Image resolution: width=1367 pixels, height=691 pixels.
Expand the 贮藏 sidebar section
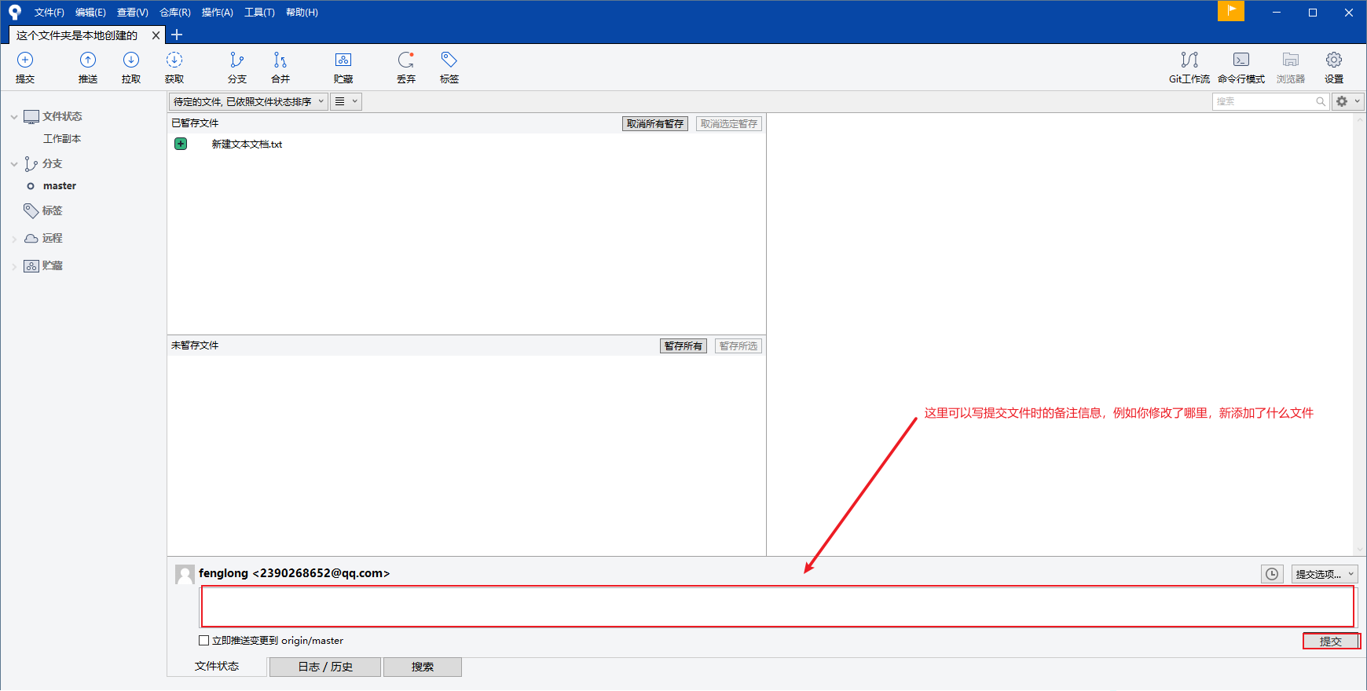point(13,266)
